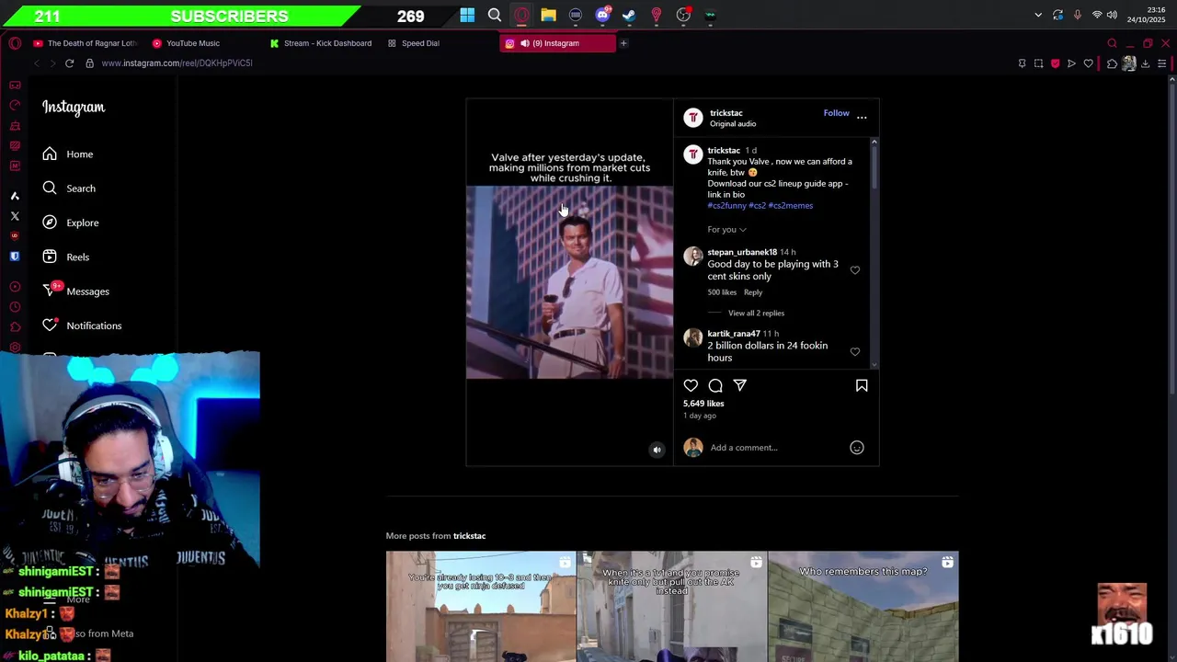This screenshot has height=662, width=1177.
Task: Open File Explorer from the taskbar
Action: (x=548, y=15)
